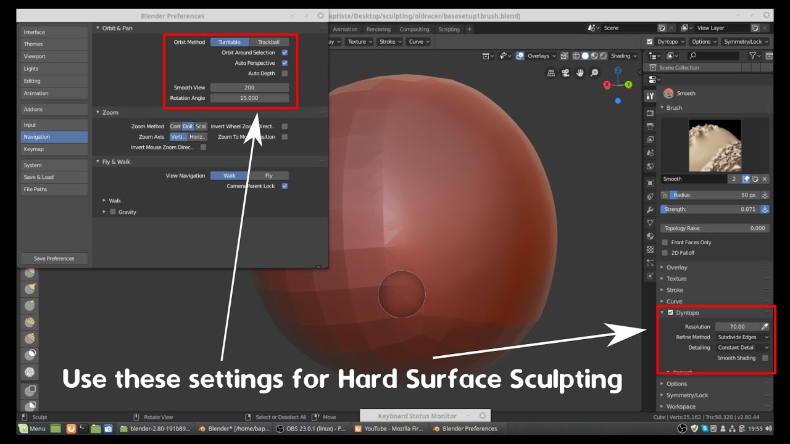This screenshot has width=790, height=444.
Task: Select solid shading mode icon
Action: point(585,55)
